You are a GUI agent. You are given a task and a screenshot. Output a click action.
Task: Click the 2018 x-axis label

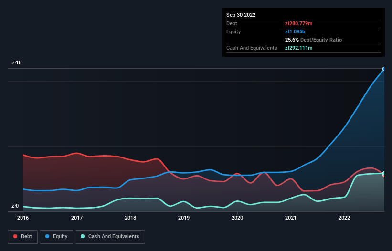(x=130, y=218)
